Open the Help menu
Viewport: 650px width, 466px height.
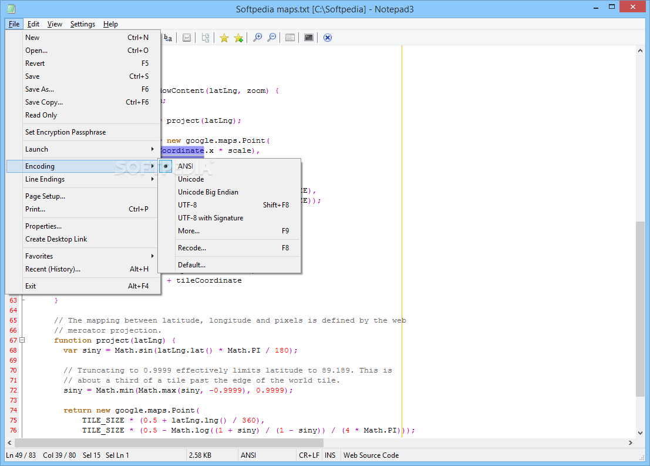tap(110, 24)
